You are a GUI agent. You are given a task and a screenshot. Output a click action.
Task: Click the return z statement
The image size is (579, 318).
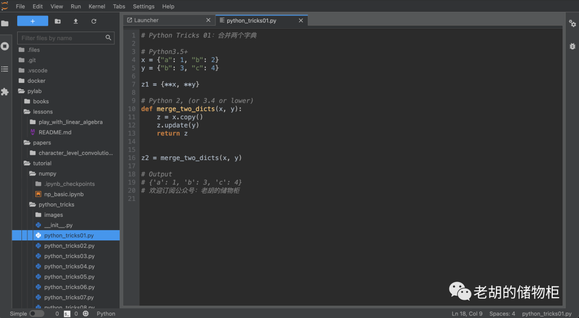coord(172,133)
